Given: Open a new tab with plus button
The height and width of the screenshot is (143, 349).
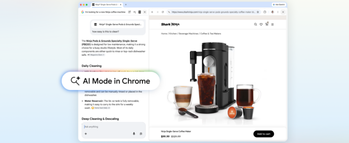Looking at the screenshot, I should 126,5.
